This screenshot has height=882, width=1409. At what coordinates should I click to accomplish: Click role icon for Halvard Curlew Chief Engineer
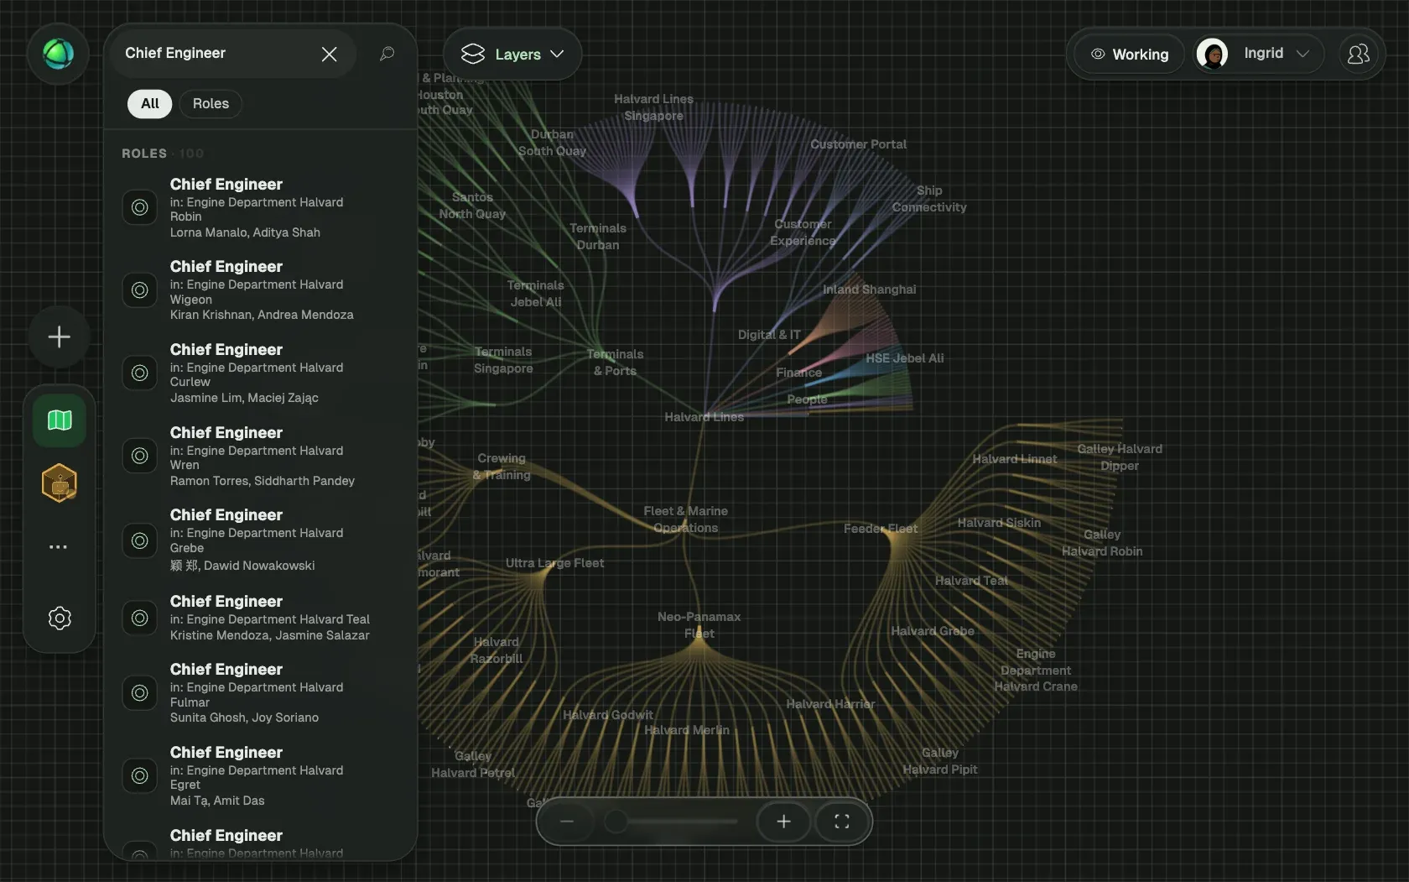[x=140, y=373]
